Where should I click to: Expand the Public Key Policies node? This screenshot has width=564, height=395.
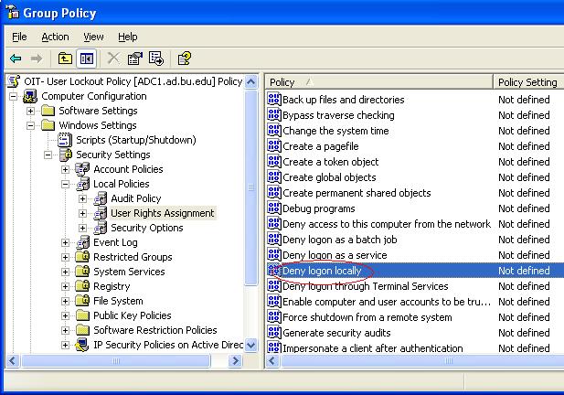click(x=65, y=315)
